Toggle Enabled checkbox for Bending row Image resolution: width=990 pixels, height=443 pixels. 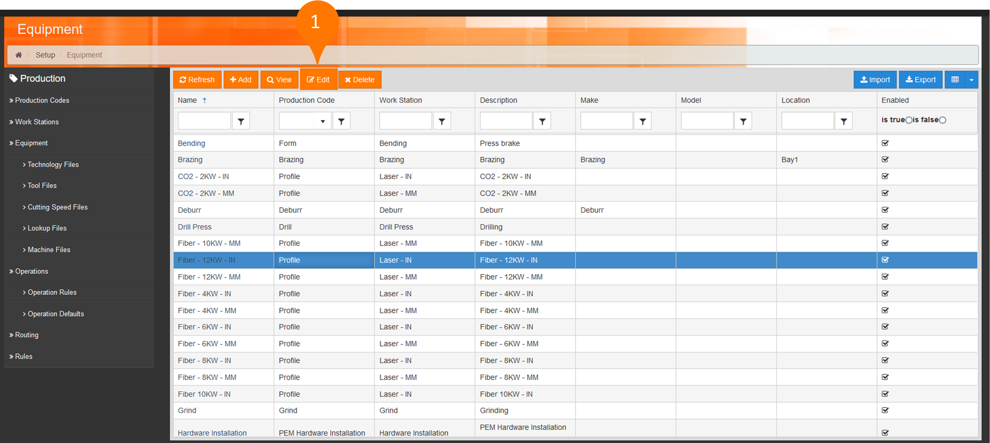tap(885, 143)
